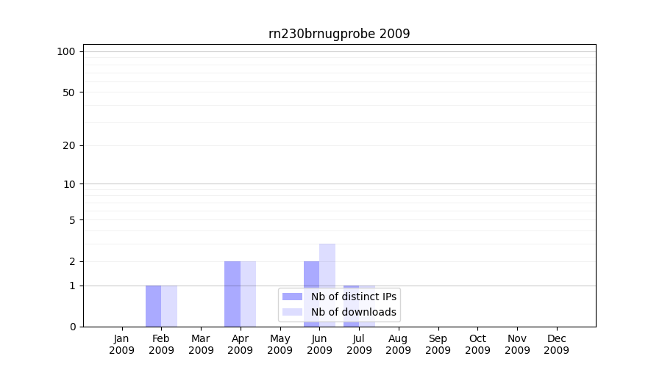This screenshot has width=662, height=367.
Task: Select the 50 y-axis tick label
Action: pyautogui.click(x=69, y=92)
